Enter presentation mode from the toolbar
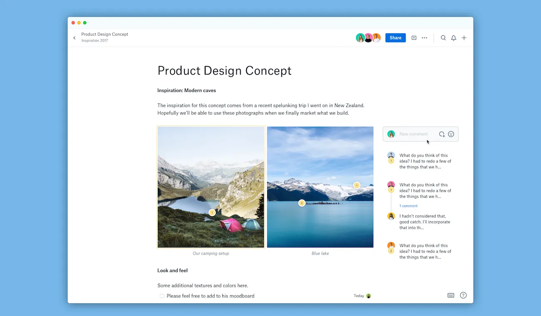541x316 pixels. click(x=414, y=37)
